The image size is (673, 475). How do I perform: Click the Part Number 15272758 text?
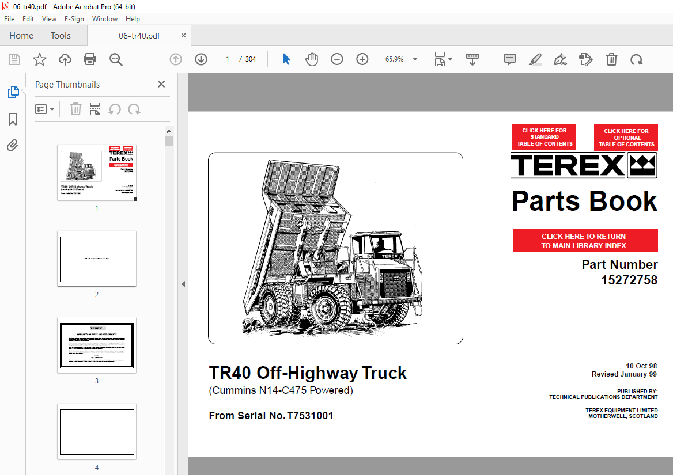pos(619,272)
